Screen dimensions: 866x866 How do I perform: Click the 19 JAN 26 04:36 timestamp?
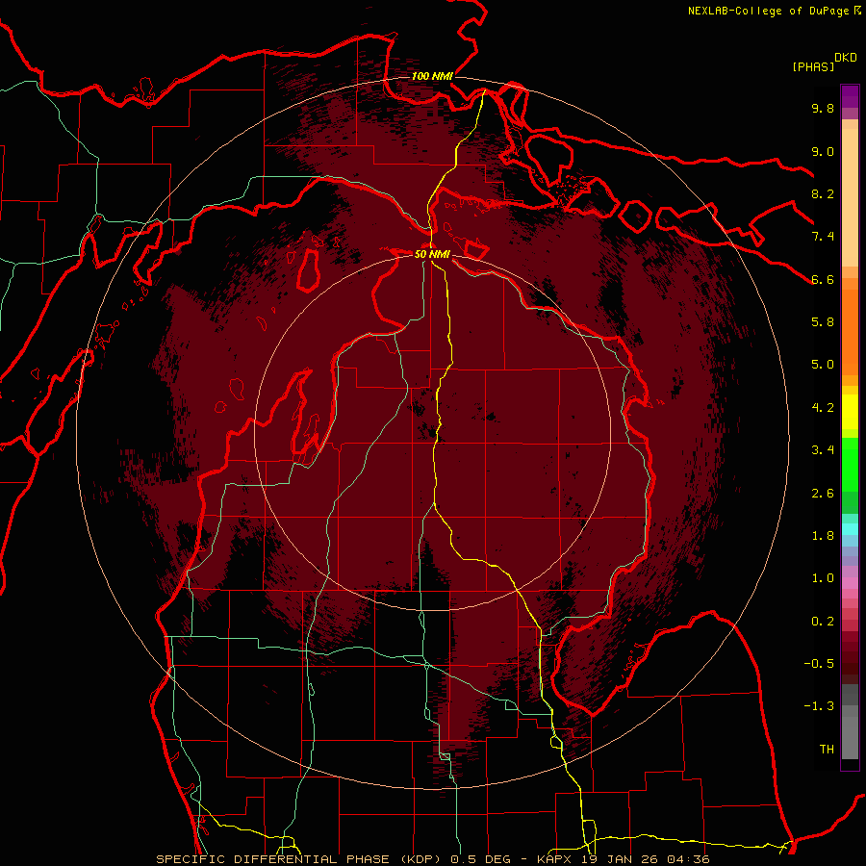coord(646,859)
